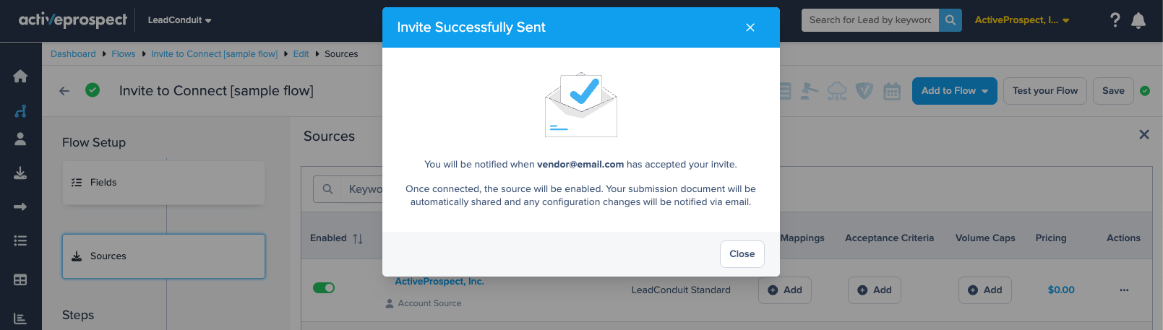Close the Invite Successfully Sent dialog via X

tap(750, 27)
